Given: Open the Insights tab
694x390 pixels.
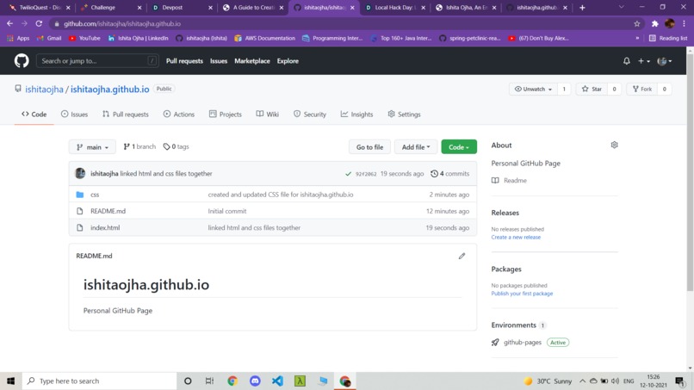Looking at the screenshot, I should tap(356, 115).
